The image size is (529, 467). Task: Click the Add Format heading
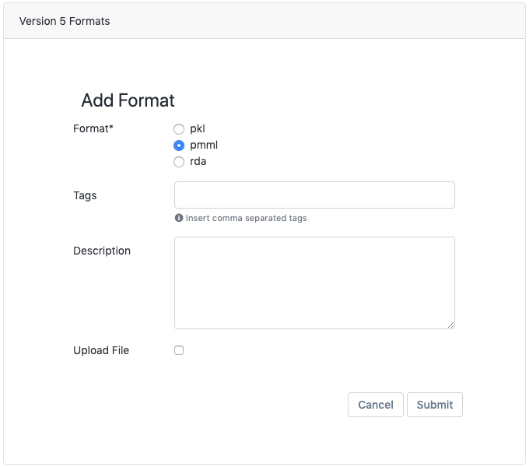pyautogui.click(x=128, y=100)
